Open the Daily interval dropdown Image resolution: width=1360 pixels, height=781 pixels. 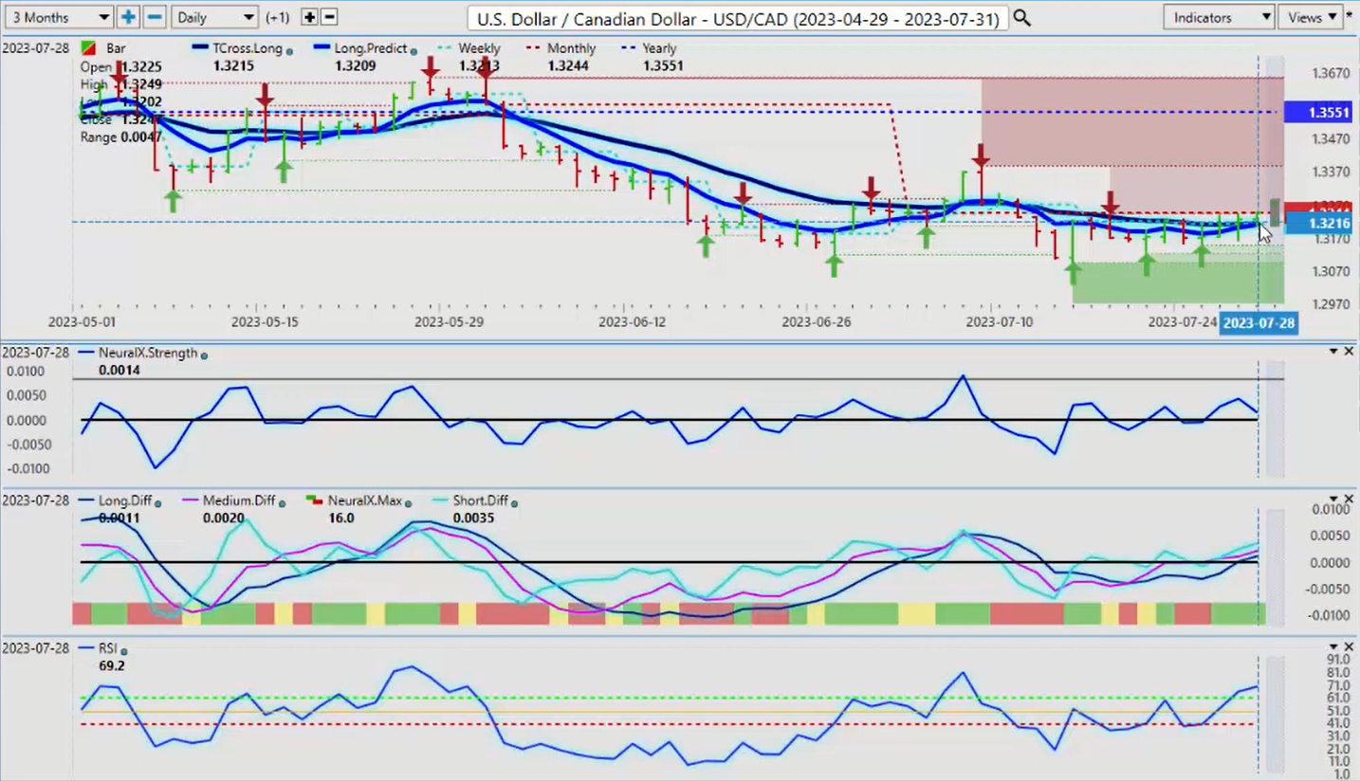[x=215, y=17]
